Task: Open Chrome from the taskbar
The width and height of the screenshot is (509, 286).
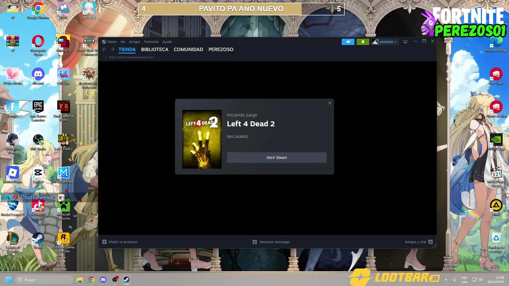Action: (91, 280)
